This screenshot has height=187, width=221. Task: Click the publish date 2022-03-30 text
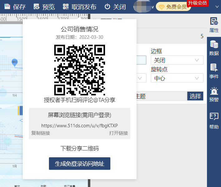click(x=91, y=37)
